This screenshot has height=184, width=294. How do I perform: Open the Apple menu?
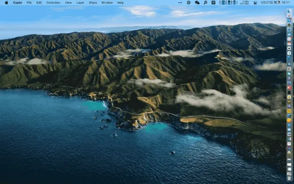[x=6, y=3]
